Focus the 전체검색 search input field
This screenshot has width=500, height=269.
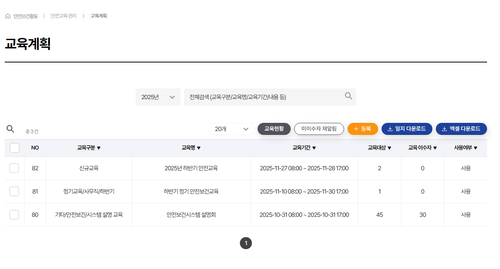click(x=263, y=97)
